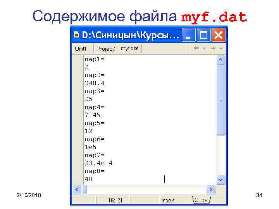This screenshot has width=279, height=209.
Task: Click the value '12'
Action: click(x=88, y=131)
